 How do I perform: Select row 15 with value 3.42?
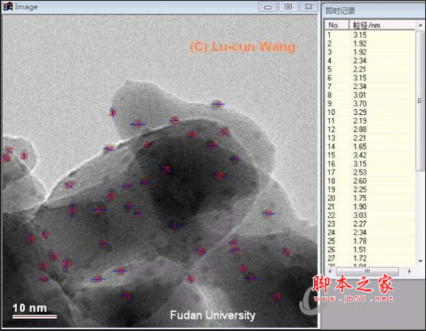[x=370, y=155]
